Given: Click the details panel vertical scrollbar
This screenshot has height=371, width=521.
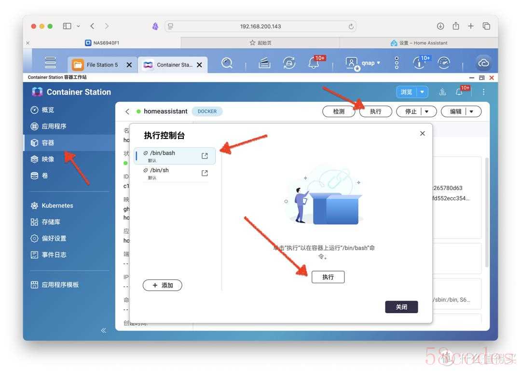Looking at the screenshot, I should [x=487, y=213].
